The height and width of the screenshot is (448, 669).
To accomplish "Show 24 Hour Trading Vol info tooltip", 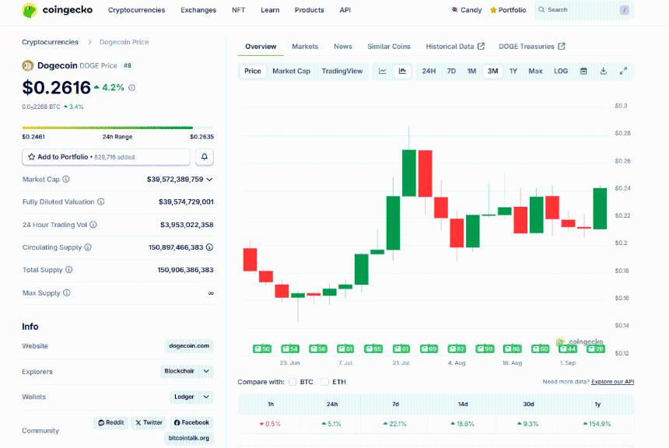I will click(93, 225).
